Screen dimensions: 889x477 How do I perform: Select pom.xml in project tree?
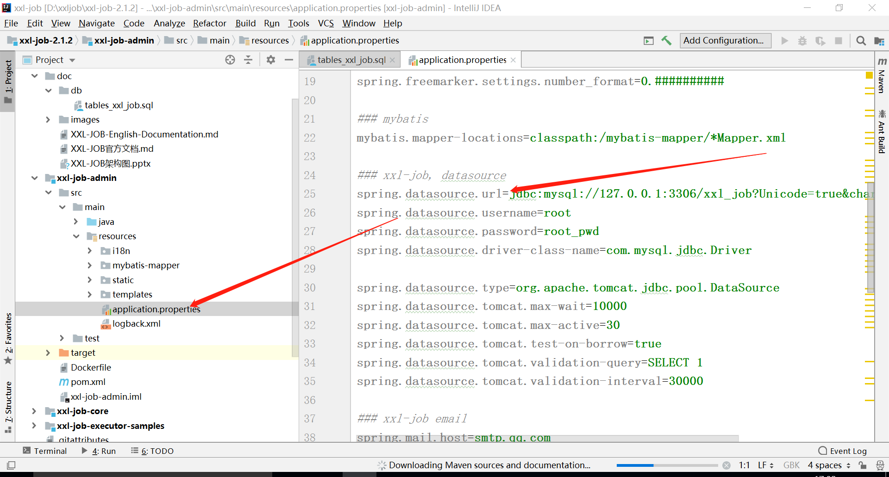coord(88,382)
